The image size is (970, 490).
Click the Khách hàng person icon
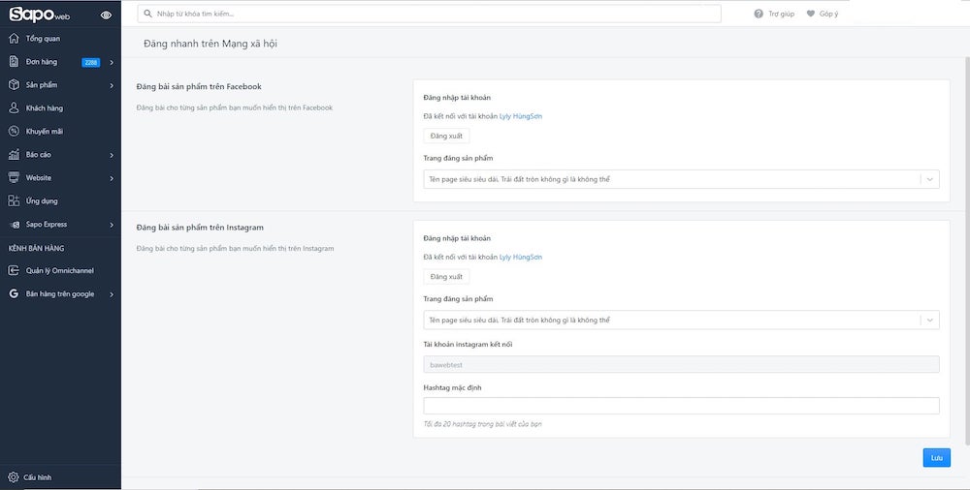[x=14, y=108]
